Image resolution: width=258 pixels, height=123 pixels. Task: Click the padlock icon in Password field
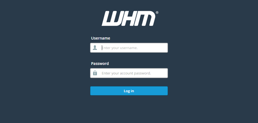click(x=95, y=73)
